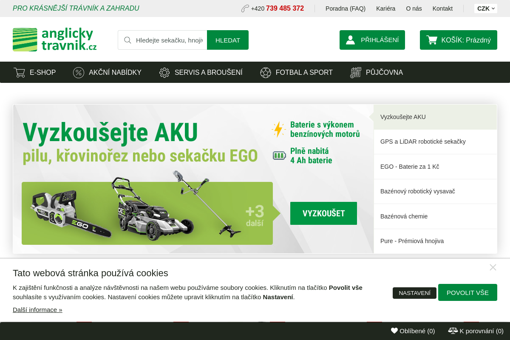Screen dimensions: 510x340
Task: Open PŮJČOVNA menu item
Action: coord(377,72)
